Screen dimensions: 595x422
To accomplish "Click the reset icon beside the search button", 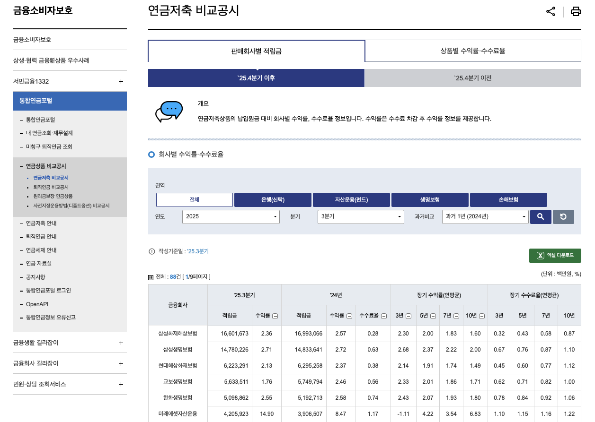I will click(x=563, y=217).
